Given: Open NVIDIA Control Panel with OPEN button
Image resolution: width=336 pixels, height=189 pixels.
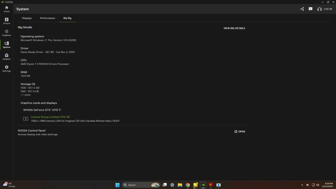Looking at the screenshot, I should (240, 132).
